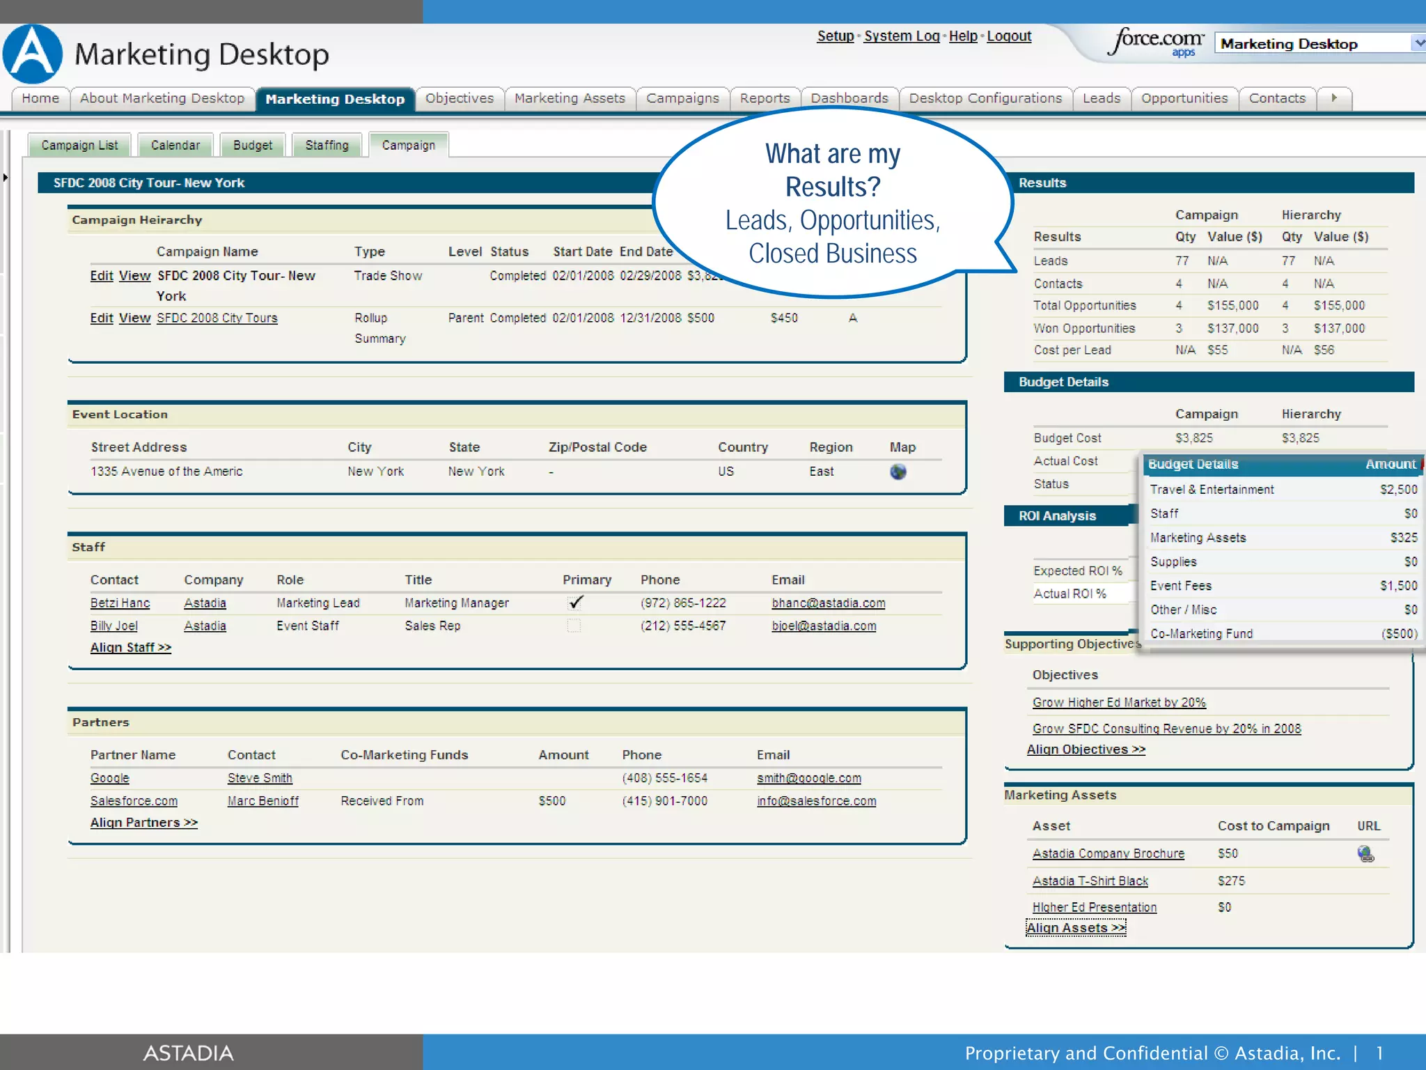Image resolution: width=1426 pixels, height=1070 pixels.
Task: Click Align Assets >> link
Action: point(1076,928)
